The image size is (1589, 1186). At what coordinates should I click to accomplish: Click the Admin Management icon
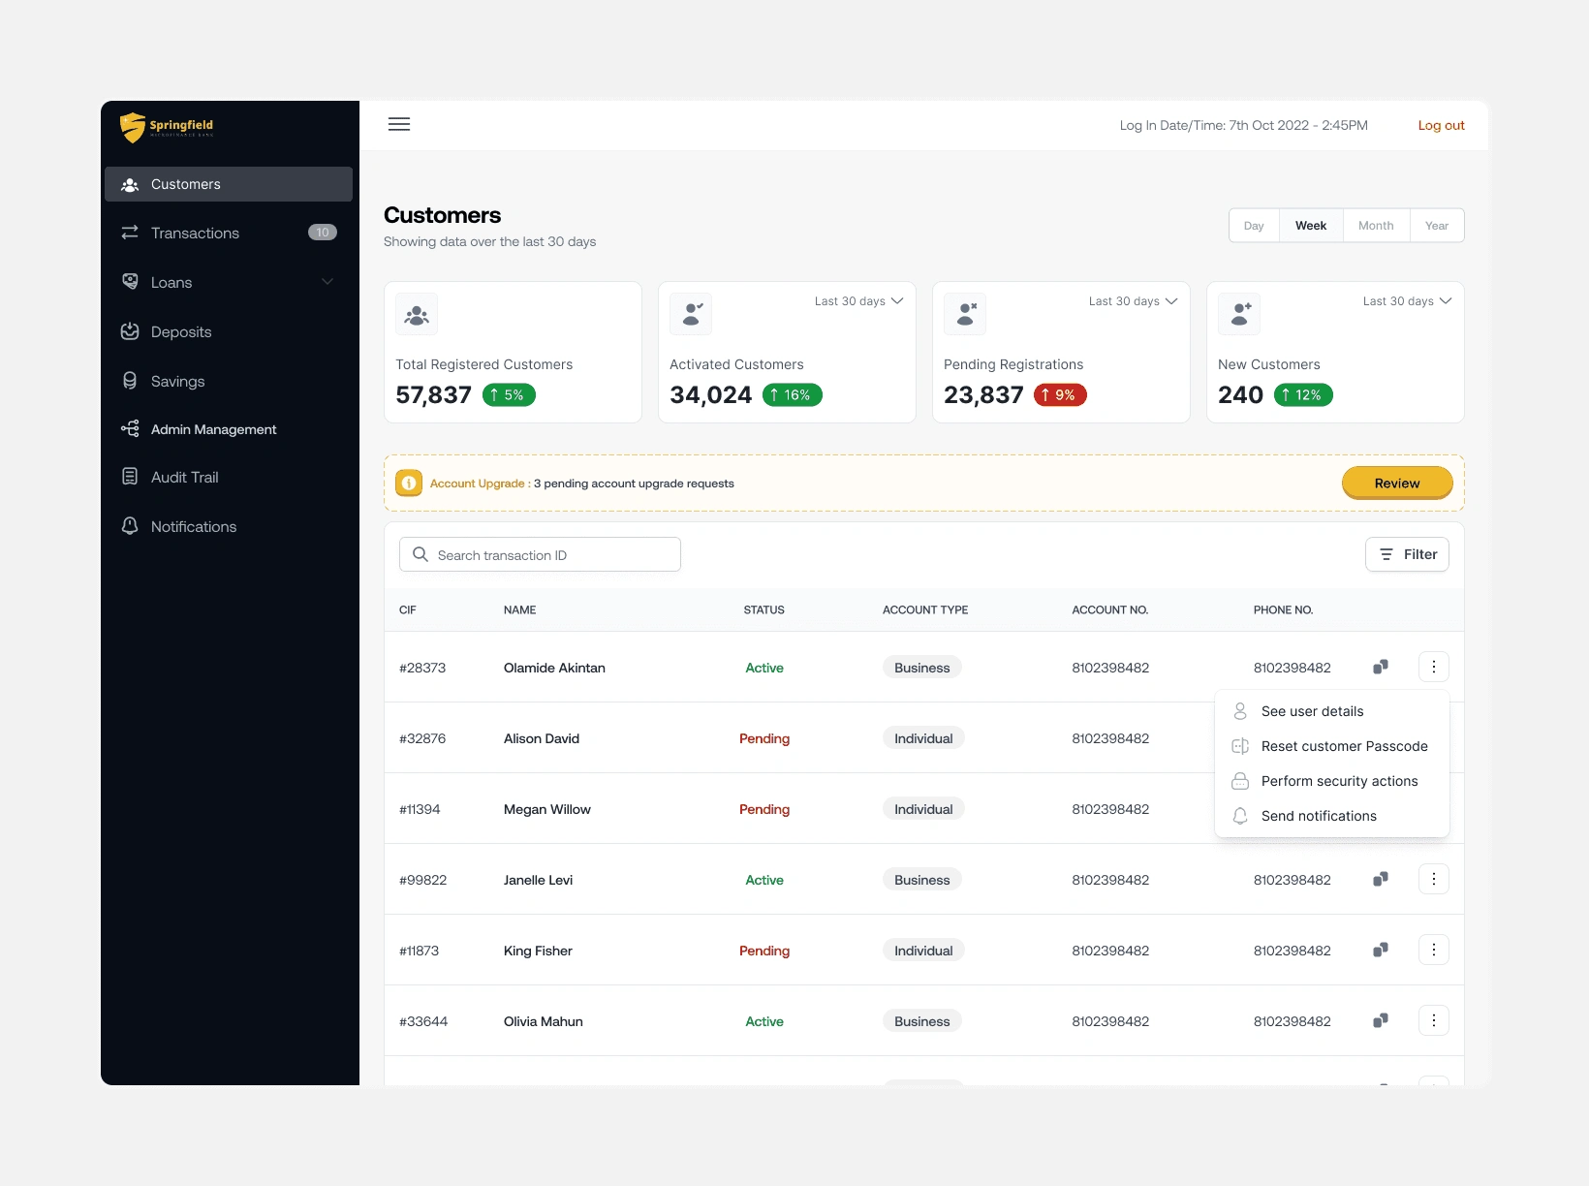click(130, 428)
